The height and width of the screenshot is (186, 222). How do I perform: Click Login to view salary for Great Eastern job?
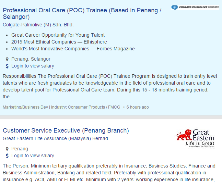pos(33,156)
